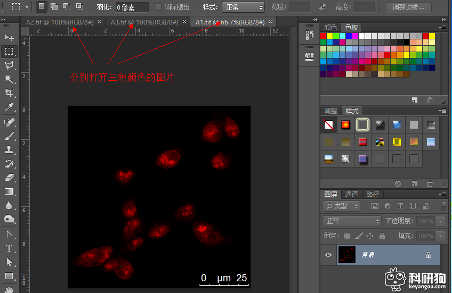Expand the 类型 layer filter dropdown

[342, 206]
